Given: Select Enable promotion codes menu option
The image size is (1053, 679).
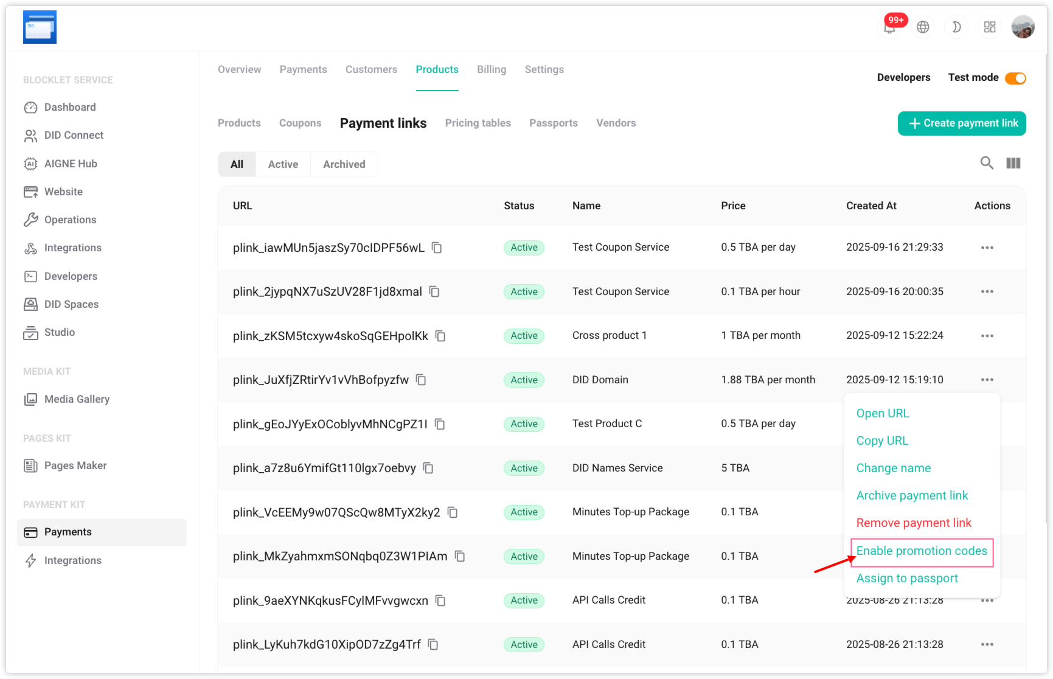Looking at the screenshot, I should tap(921, 551).
